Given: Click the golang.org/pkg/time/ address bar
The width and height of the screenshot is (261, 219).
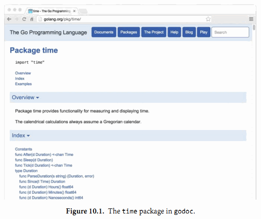Looking at the screenshot, I should pos(124,19).
